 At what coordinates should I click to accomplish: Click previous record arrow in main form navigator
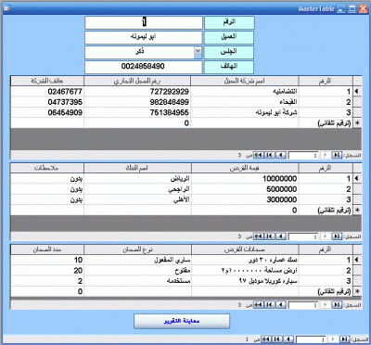(333, 339)
